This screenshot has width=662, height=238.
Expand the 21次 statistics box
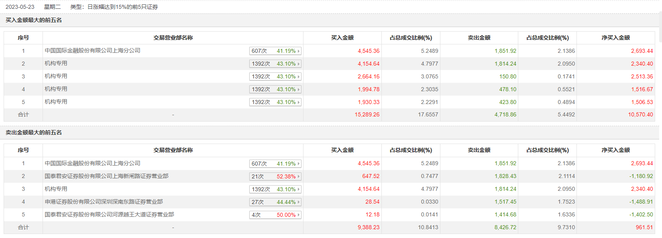point(275,176)
